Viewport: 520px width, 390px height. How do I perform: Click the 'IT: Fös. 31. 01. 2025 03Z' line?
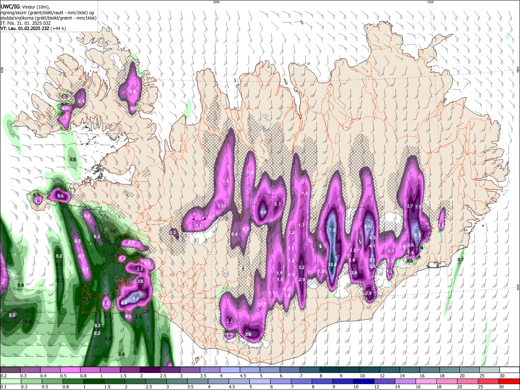[x=26, y=23]
